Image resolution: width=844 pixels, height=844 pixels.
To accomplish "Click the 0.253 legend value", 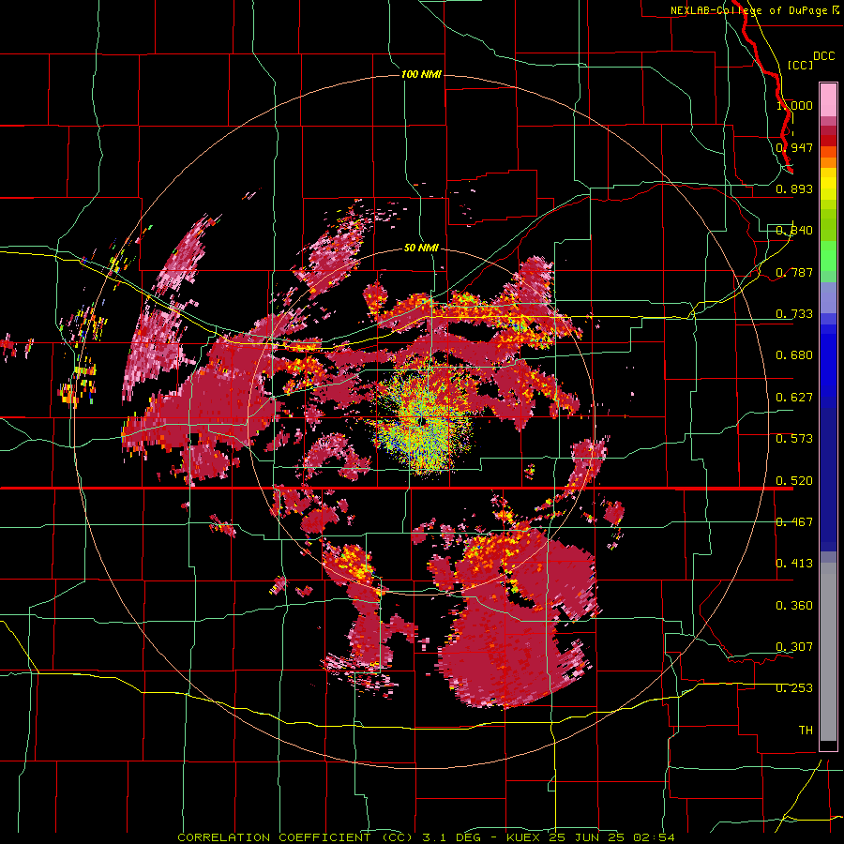I will (794, 688).
